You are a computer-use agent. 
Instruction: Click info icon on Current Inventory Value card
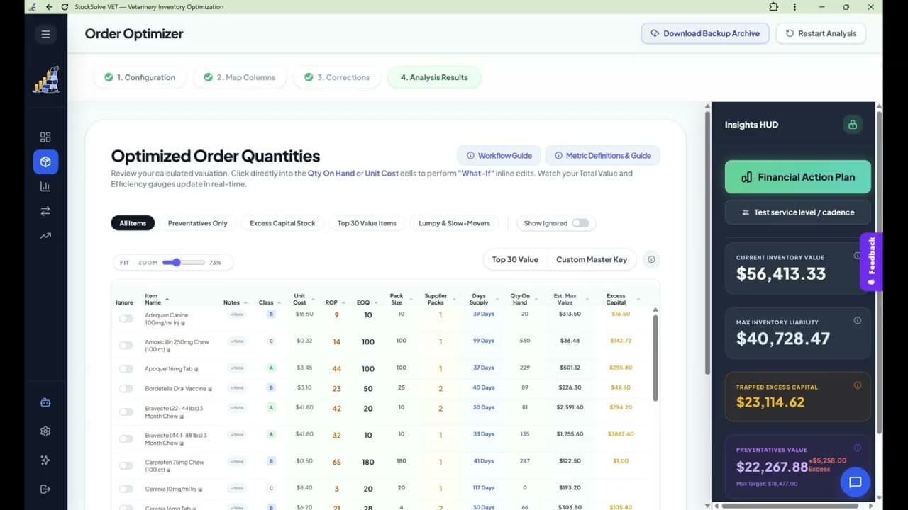(x=857, y=256)
